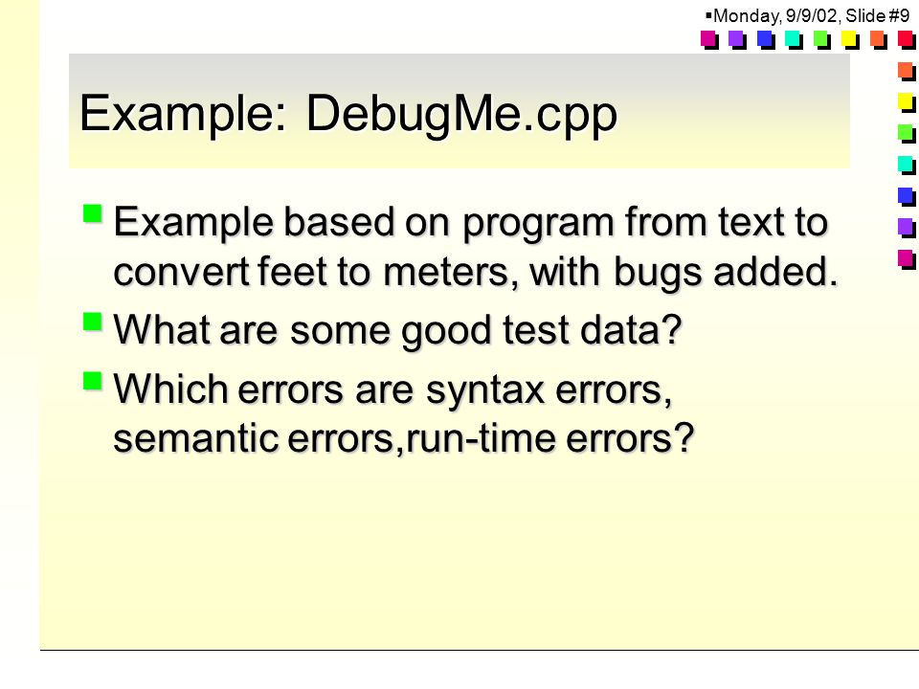Select the magenta square ending the vertical column
Image resolution: width=919 pixels, height=689 pixels.
907,259
